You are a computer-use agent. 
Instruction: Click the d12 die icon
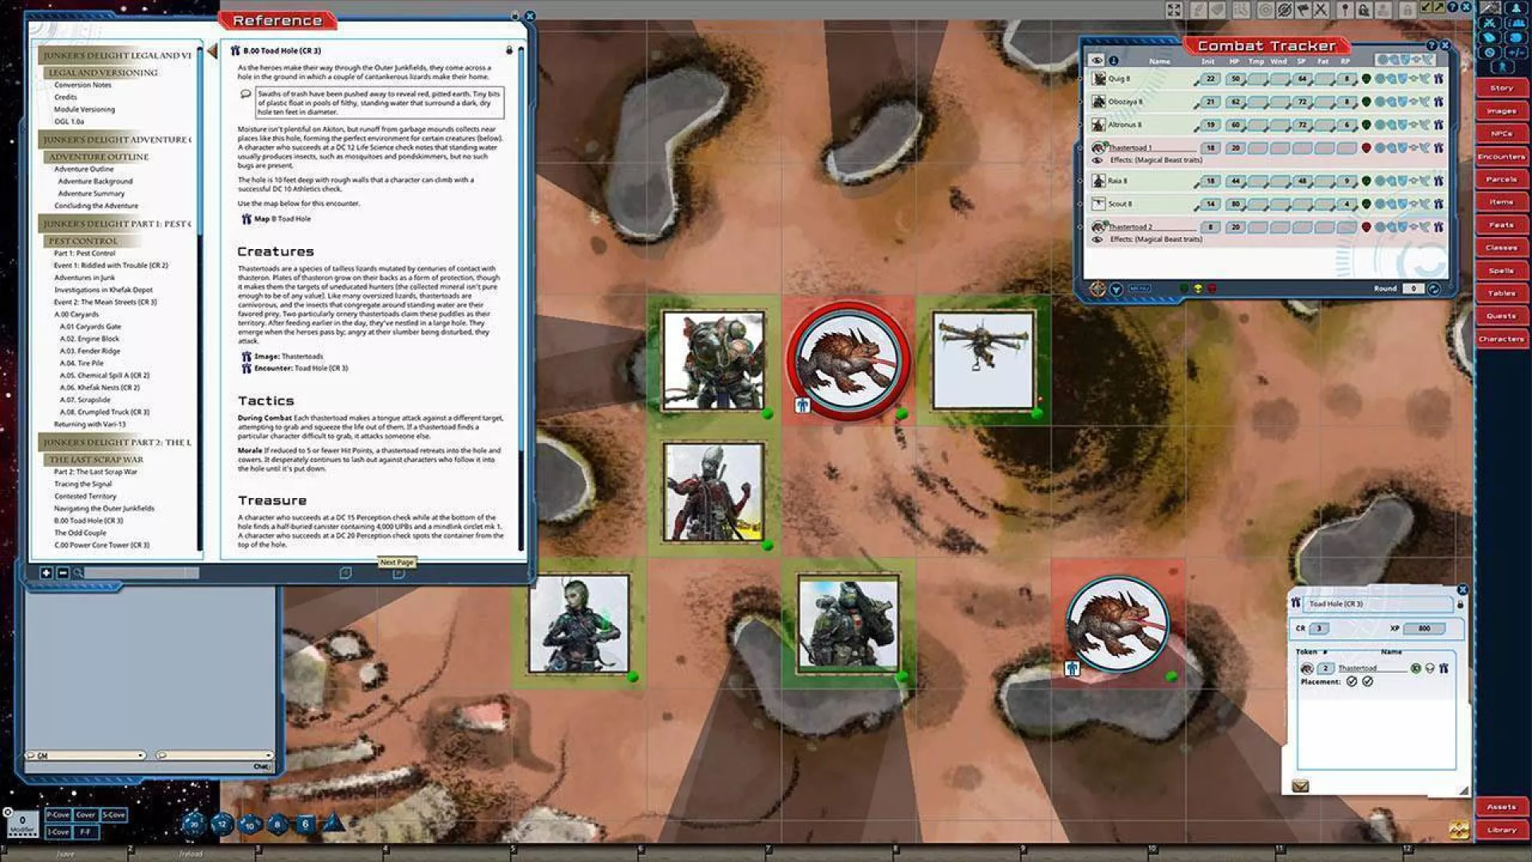[x=222, y=824]
